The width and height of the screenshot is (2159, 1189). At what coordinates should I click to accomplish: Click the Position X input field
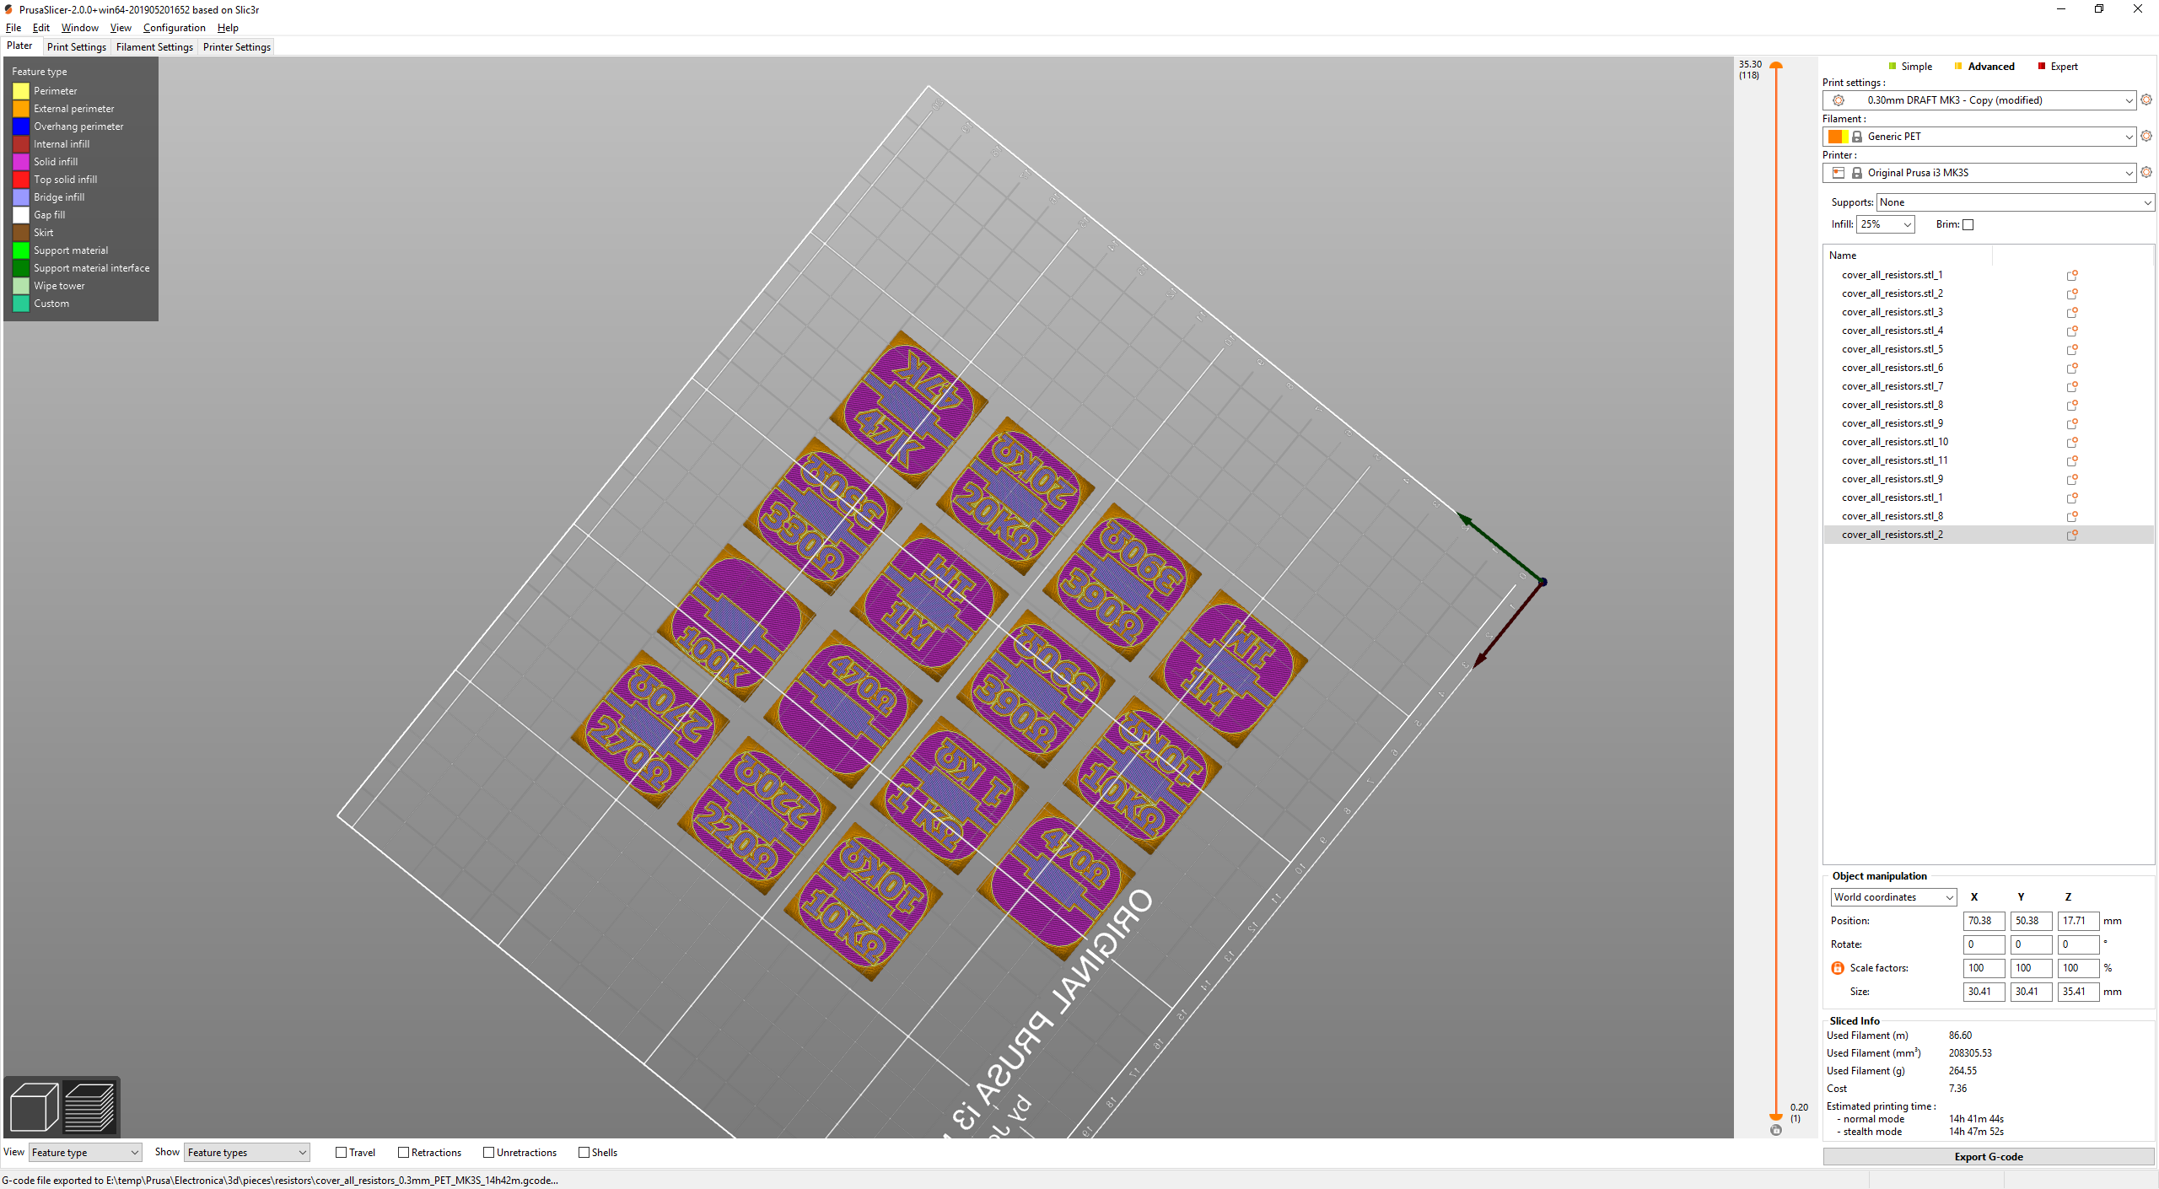pyautogui.click(x=1983, y=921)
